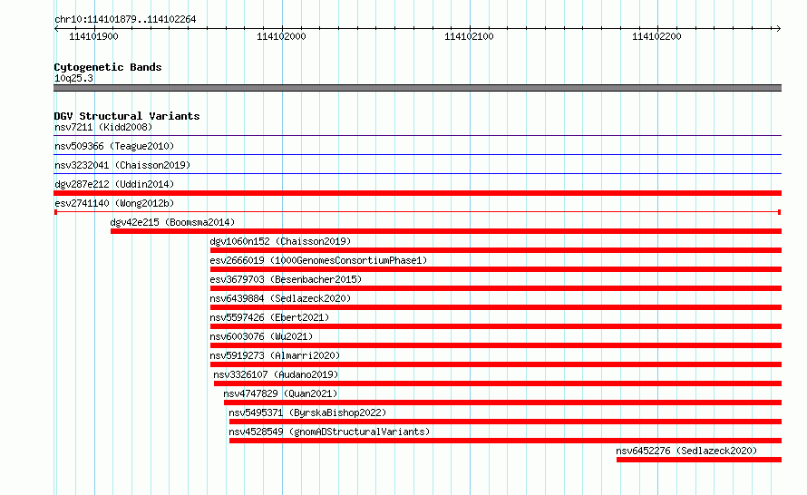Image resolution: width=807 pixels, height=495 pixels.
Task: Click the red bar of esv2666019
Action: click(496, 269)
